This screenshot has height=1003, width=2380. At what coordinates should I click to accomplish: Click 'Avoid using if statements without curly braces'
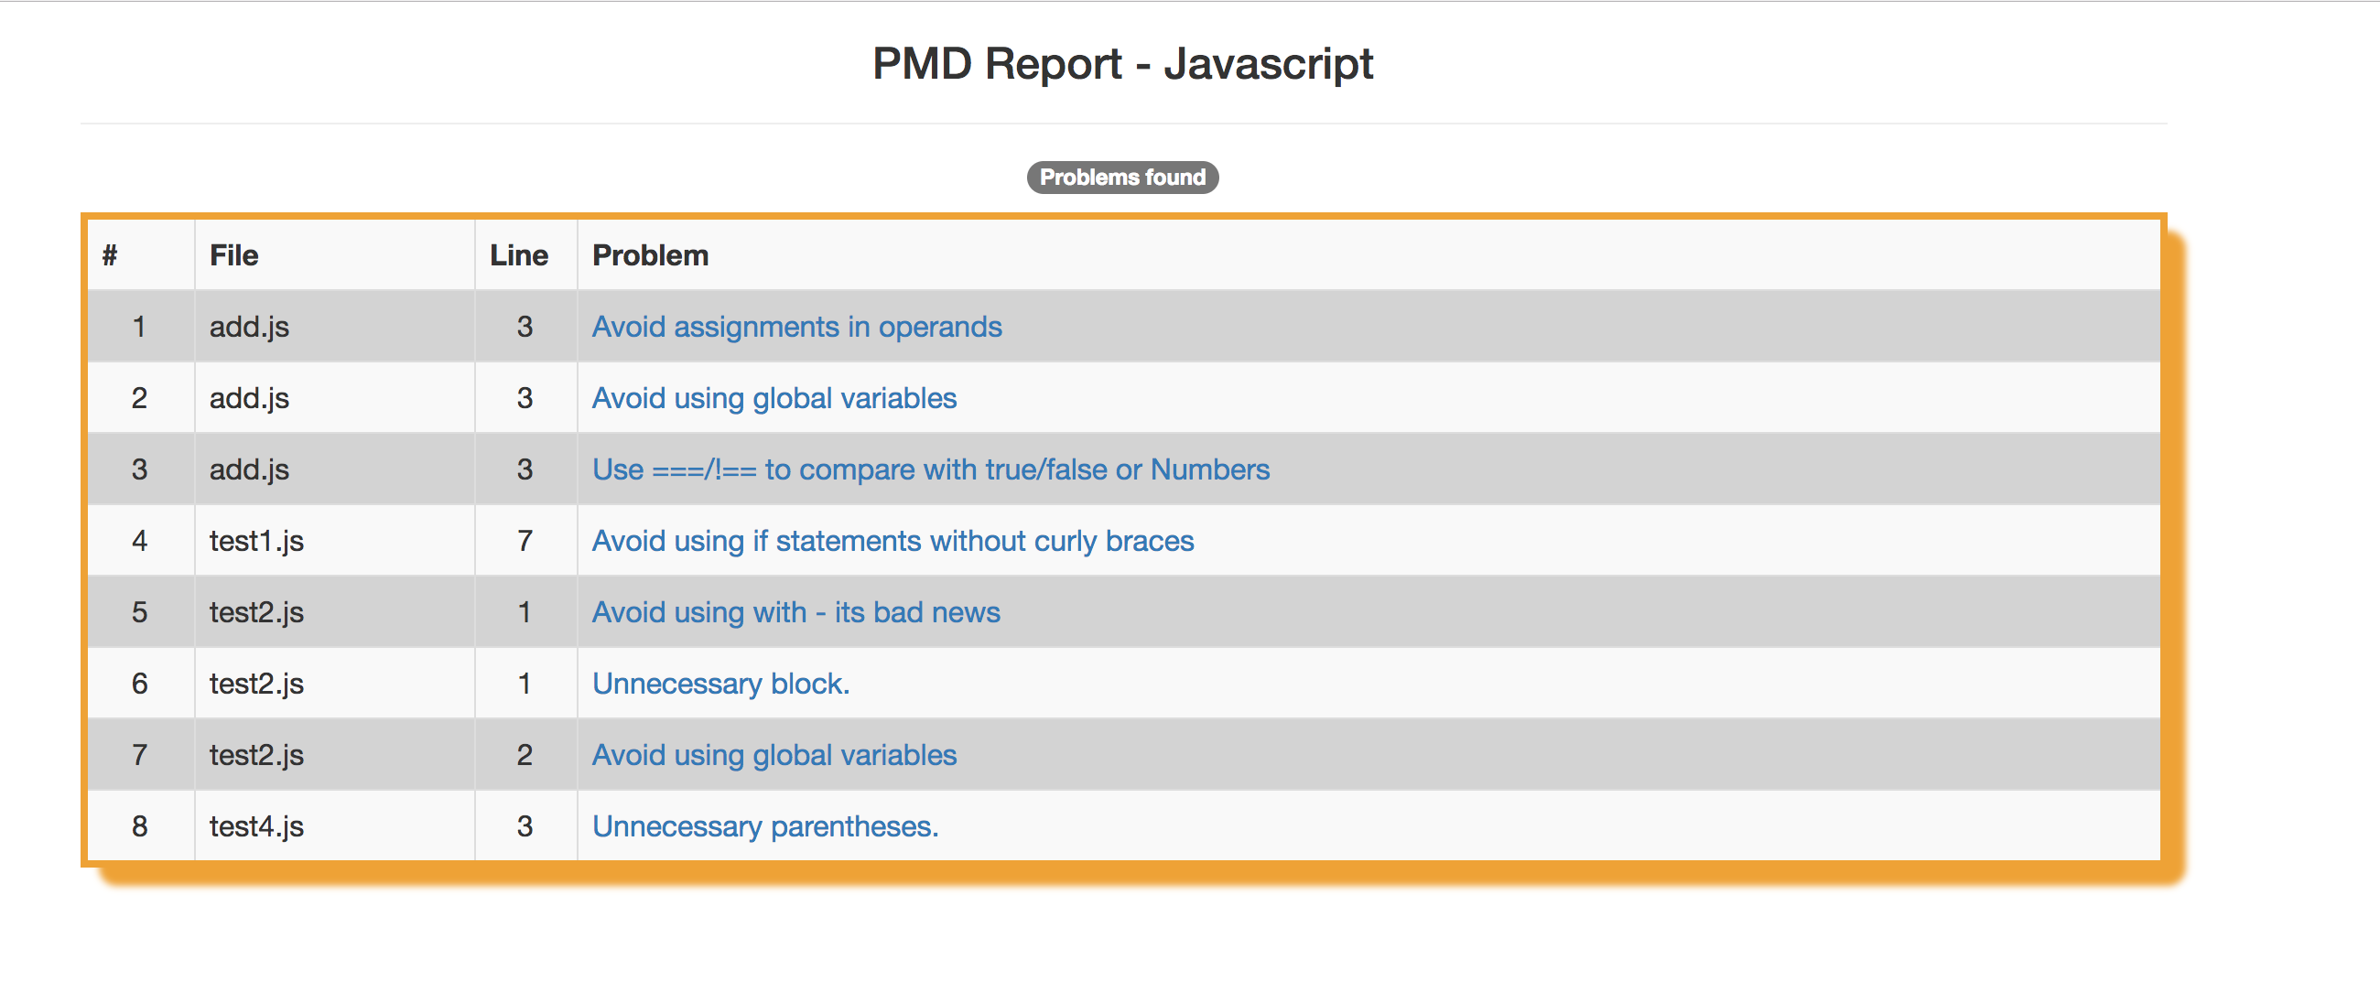click(x=892, y=541)
